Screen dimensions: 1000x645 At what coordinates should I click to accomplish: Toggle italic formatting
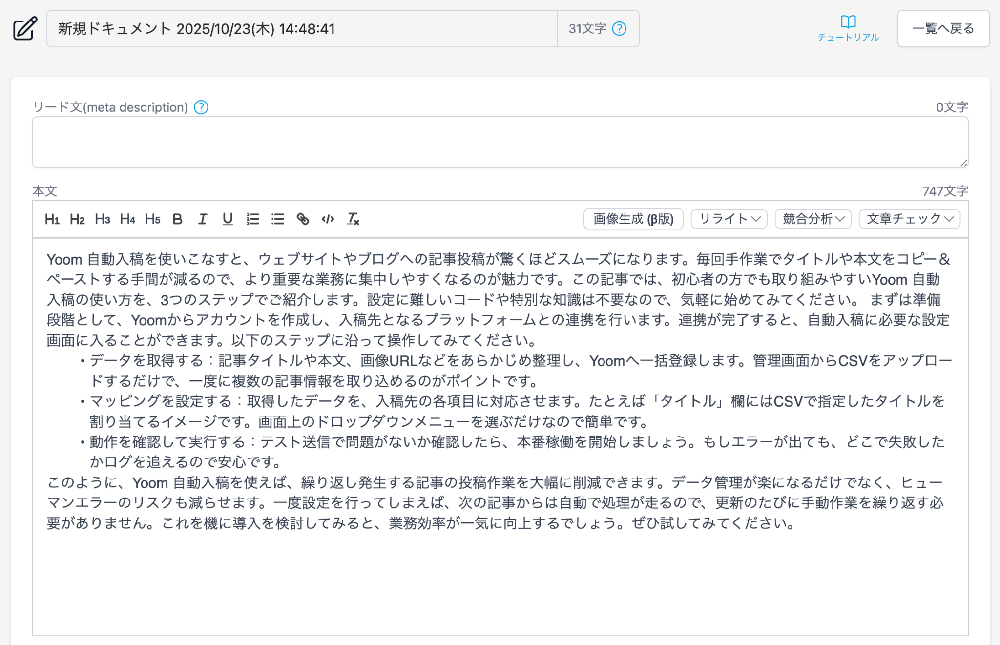click(203, 219)
